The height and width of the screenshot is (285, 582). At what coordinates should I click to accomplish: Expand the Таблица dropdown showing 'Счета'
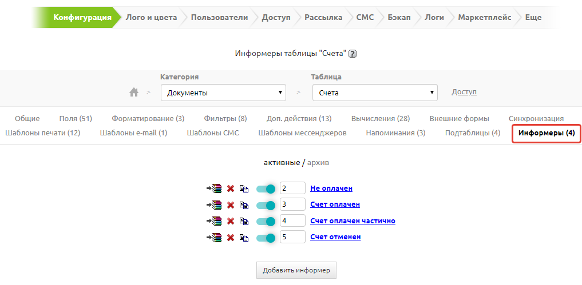[x=374, y=93]
